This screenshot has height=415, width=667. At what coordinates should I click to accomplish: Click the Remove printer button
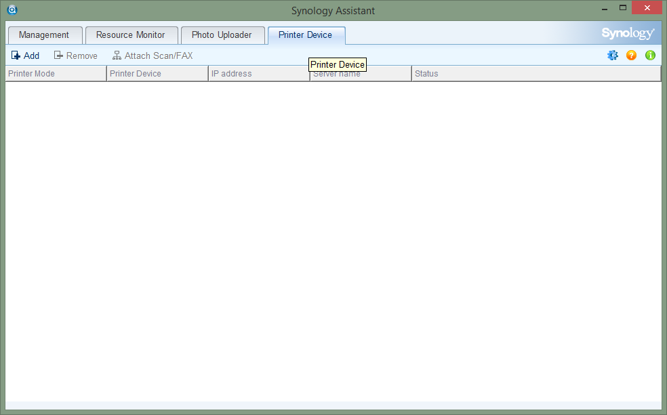76,56
